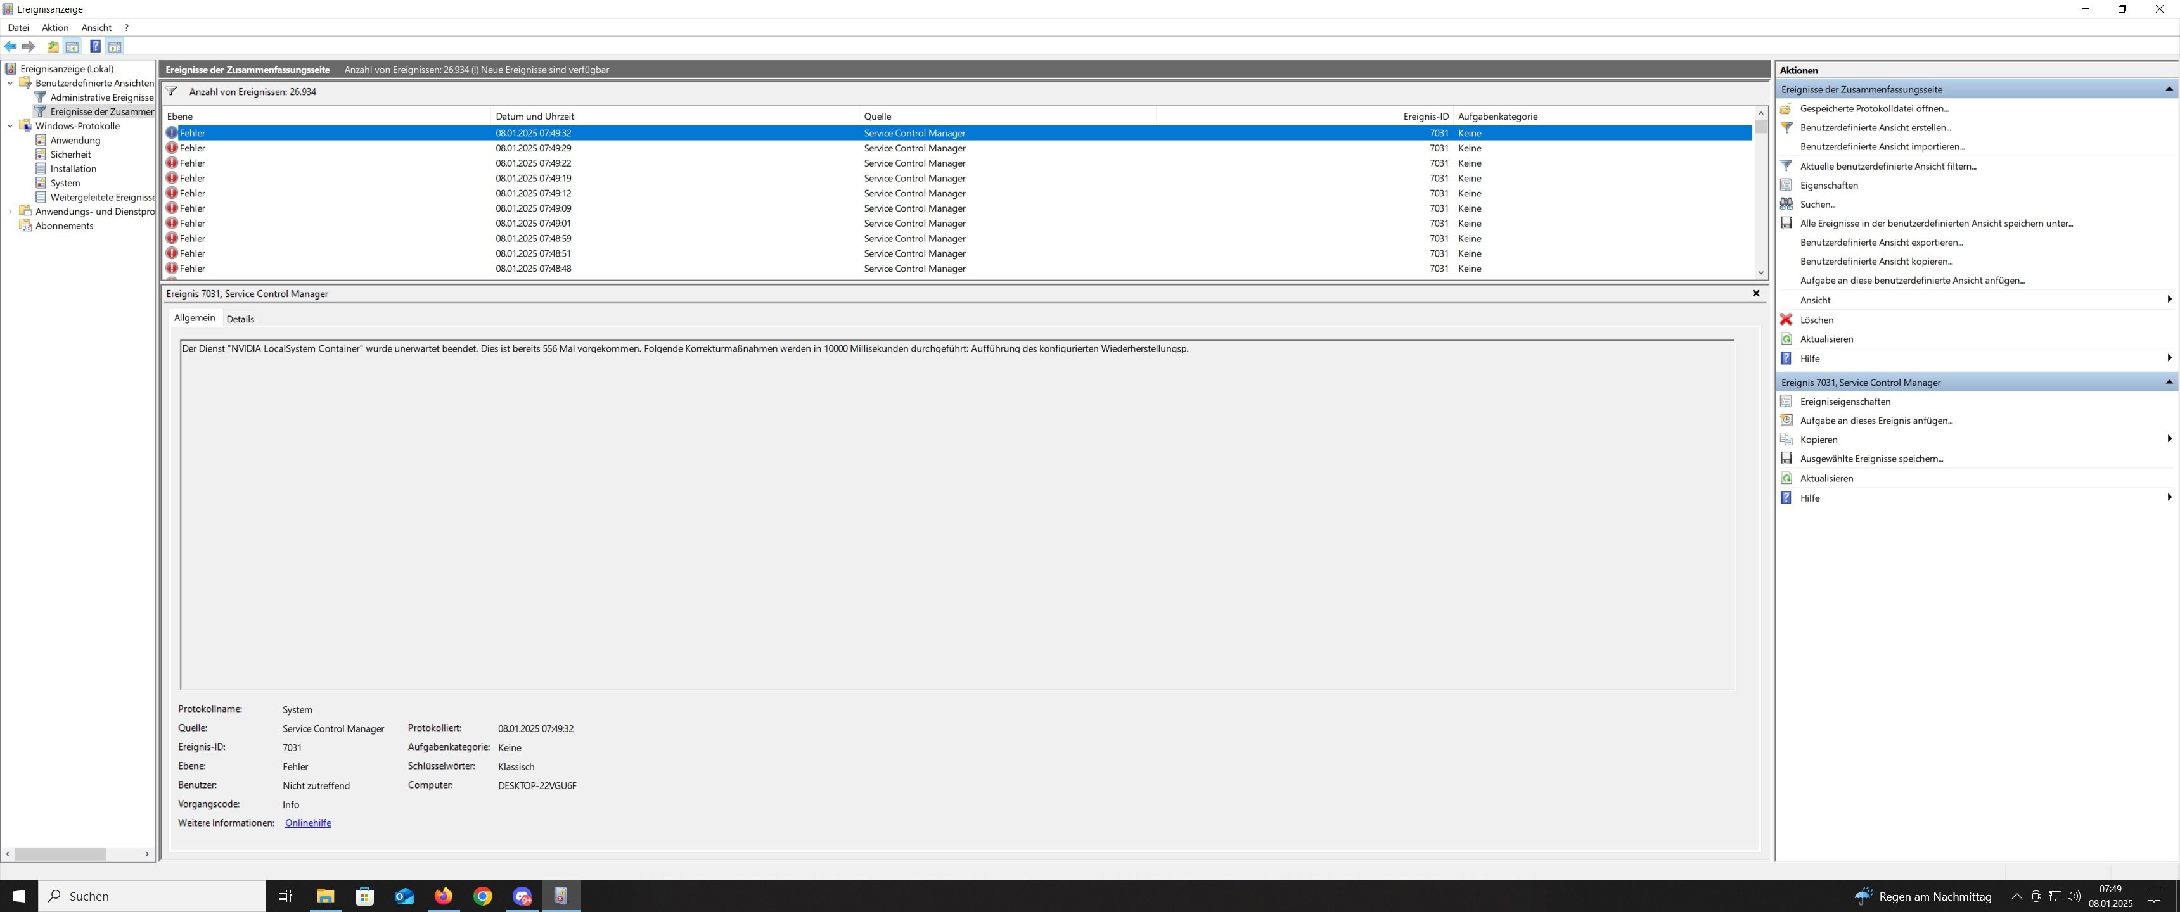Click Aktuelle benutzerdefinierte Ansicht filtern
The image size is (2180, 912).
coord(1887,166)
